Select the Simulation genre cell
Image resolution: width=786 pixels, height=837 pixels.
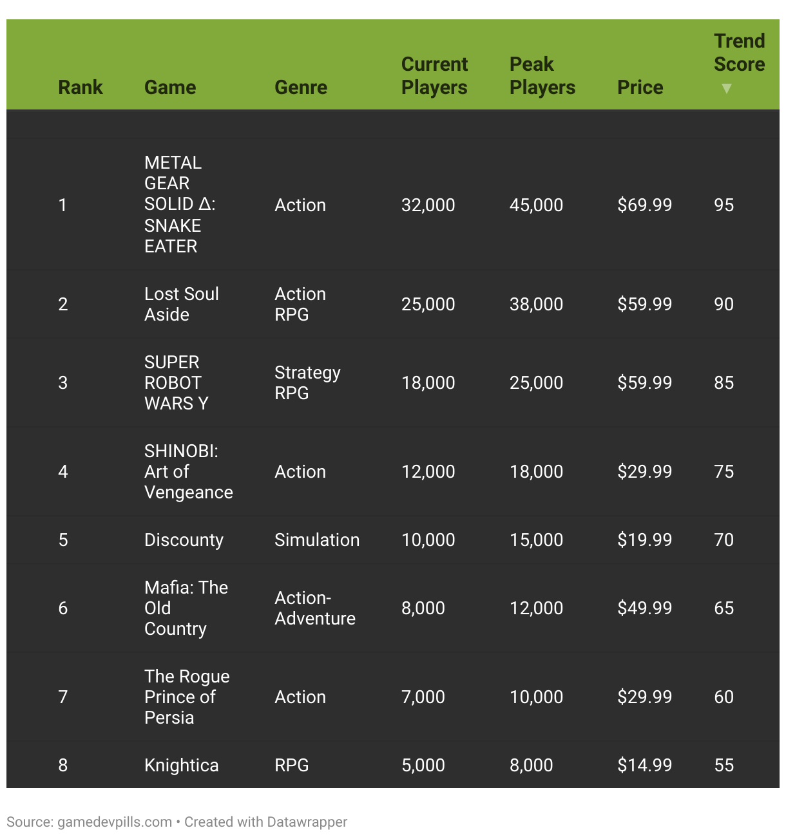pos(317,540)
